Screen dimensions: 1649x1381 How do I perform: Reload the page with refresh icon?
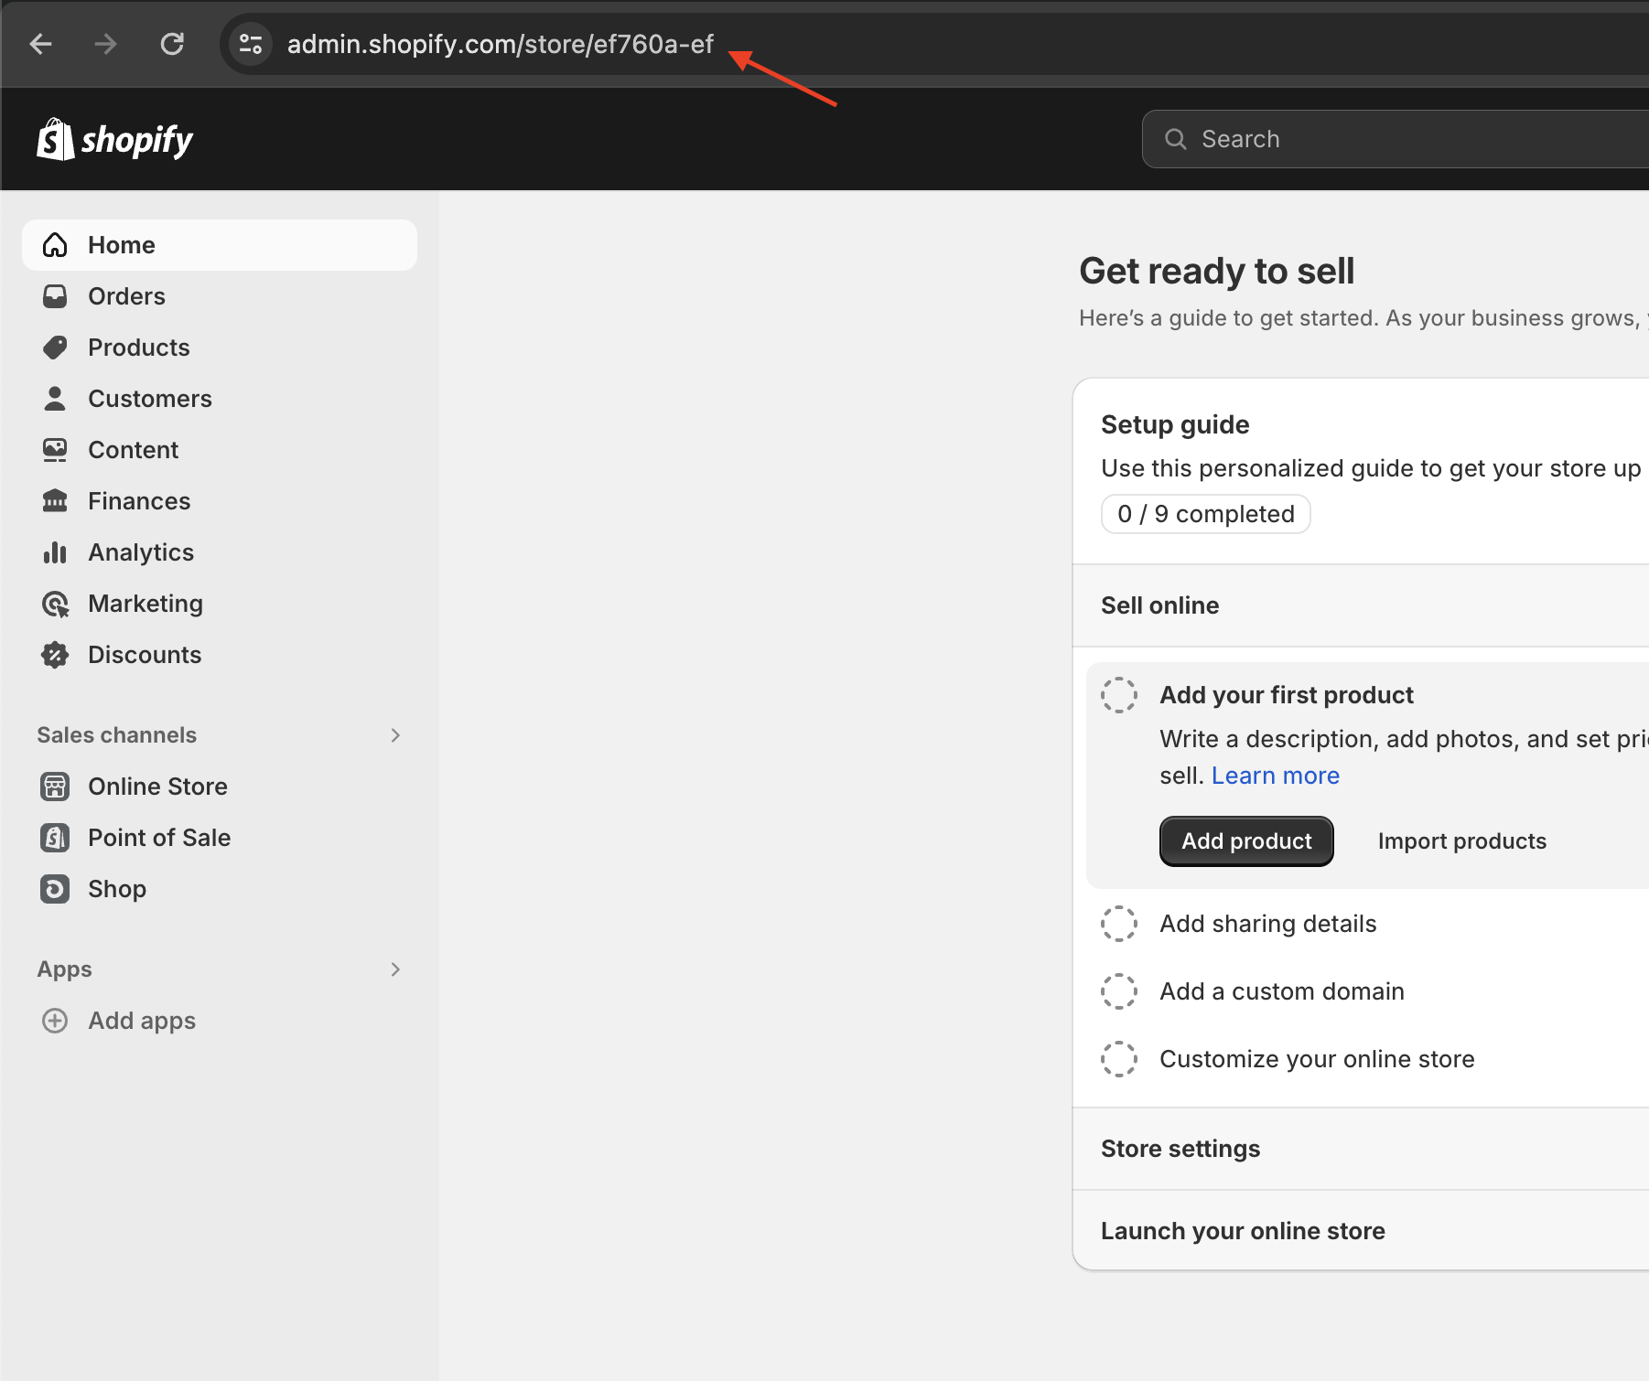coord(172,44)
